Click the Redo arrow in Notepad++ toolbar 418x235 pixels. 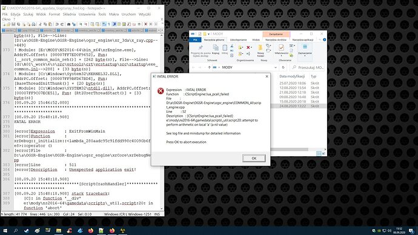62,24
